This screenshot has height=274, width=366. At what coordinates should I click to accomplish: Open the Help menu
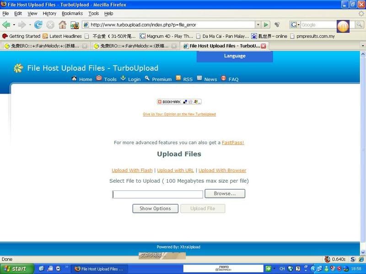pyautogui.click(x=108, y=14)
